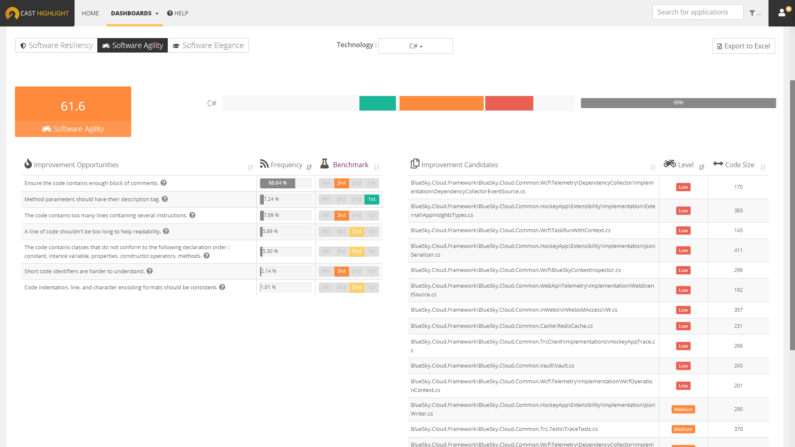Click the Improvement Opportunities flame icon
Image resolution: width=795 pixels, height=447 pixels.
point(28,164)
